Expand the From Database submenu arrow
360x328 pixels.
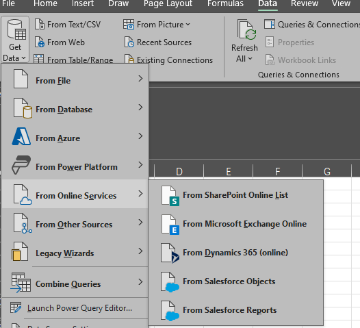tap(140, 108)
